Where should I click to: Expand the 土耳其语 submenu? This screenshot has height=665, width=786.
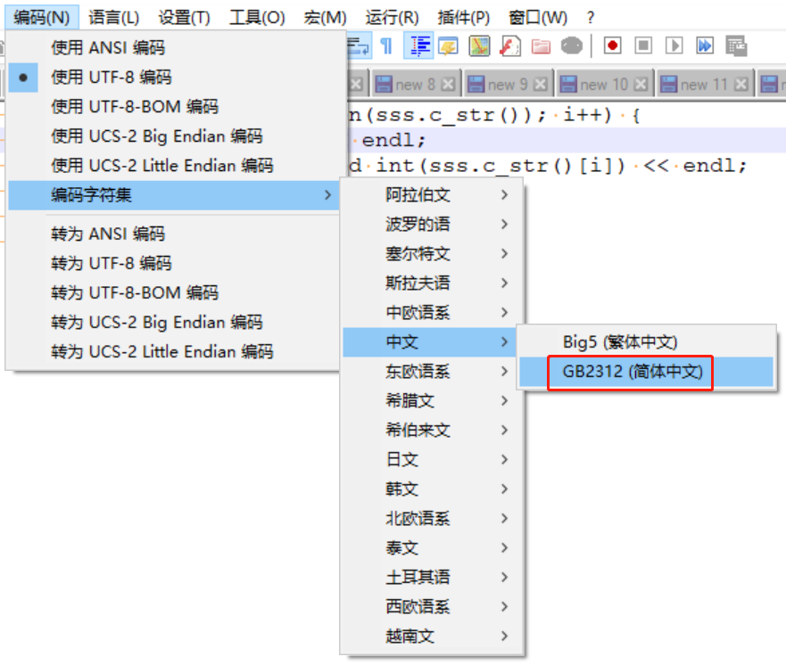click(431, 577)
